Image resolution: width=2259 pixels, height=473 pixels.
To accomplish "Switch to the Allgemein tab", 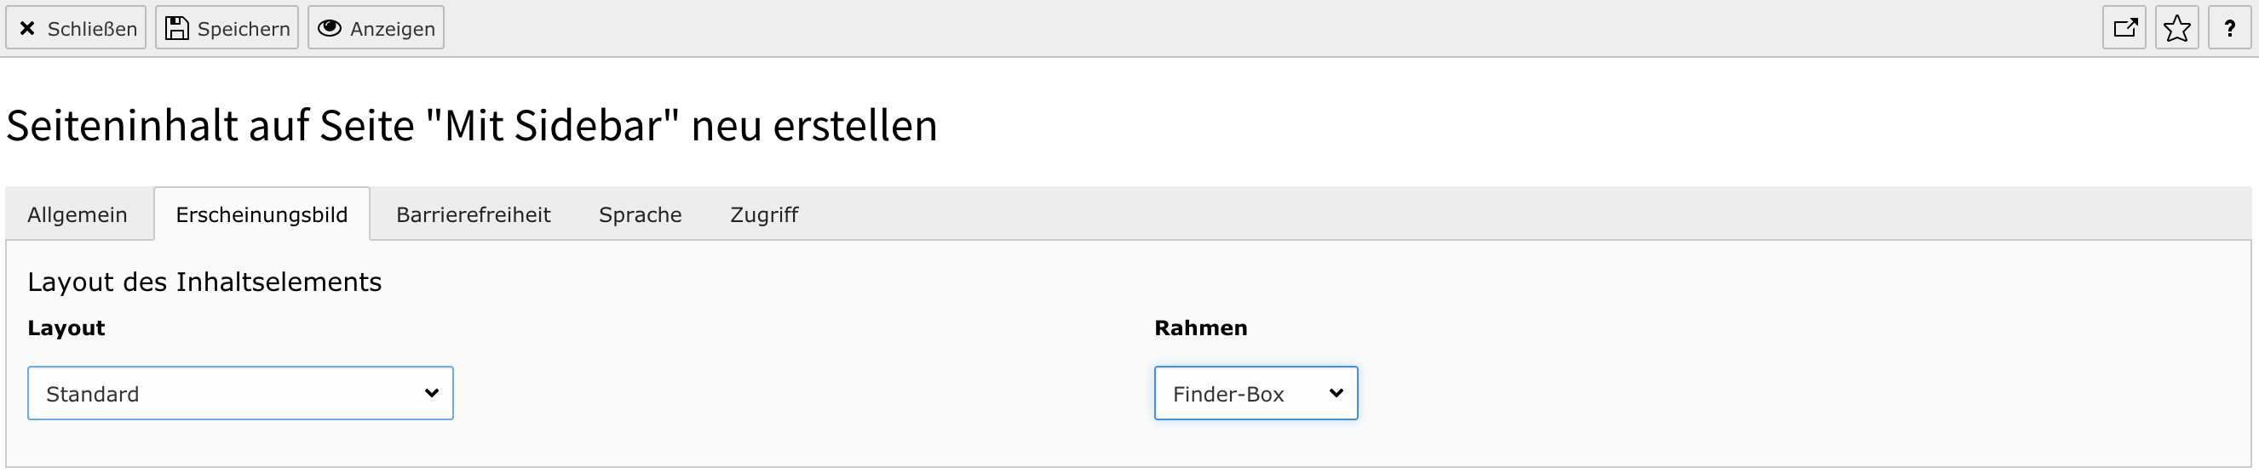I will [78, 214].
